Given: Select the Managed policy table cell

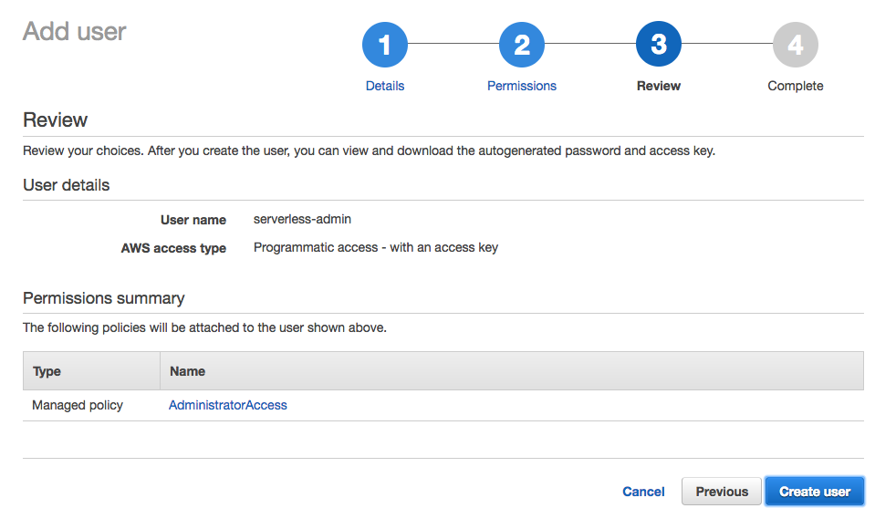Looking at the screenshot, I should click(78, 405).
